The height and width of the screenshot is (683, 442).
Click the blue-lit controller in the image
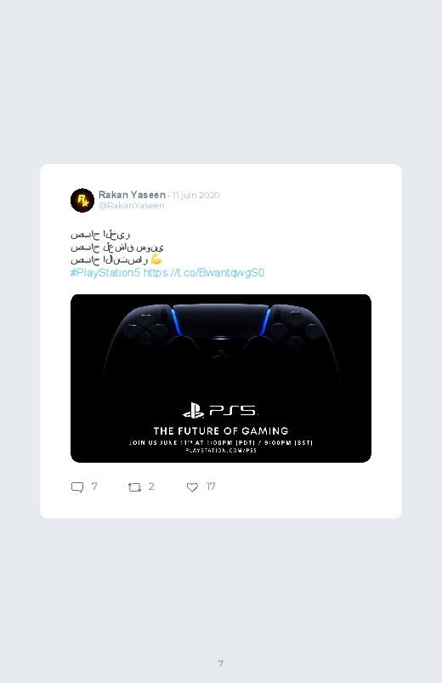click(x=220, y=344)
